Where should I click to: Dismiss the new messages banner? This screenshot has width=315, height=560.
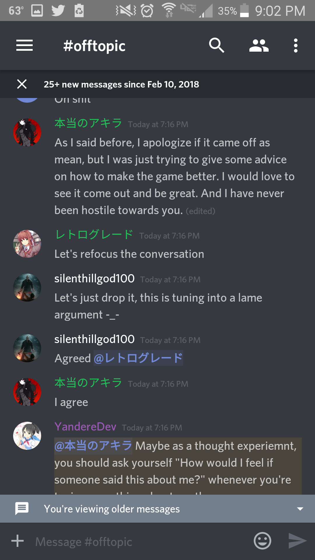22,84
